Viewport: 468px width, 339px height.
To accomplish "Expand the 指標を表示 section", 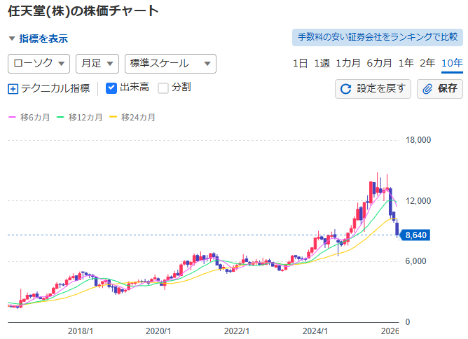I will [x=39, y=39].
